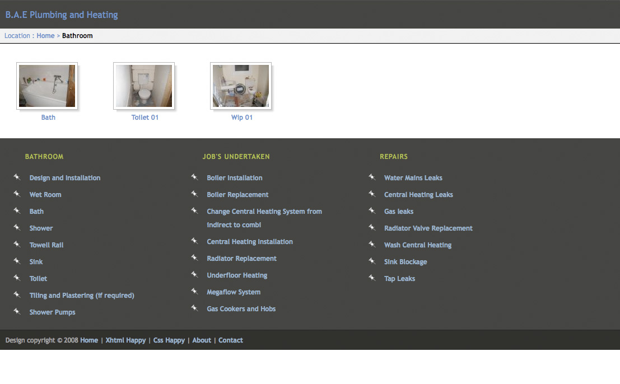This screenshot has height=384, width=620.
Task: Click the Wip 01 caption link
Action: 241,118
